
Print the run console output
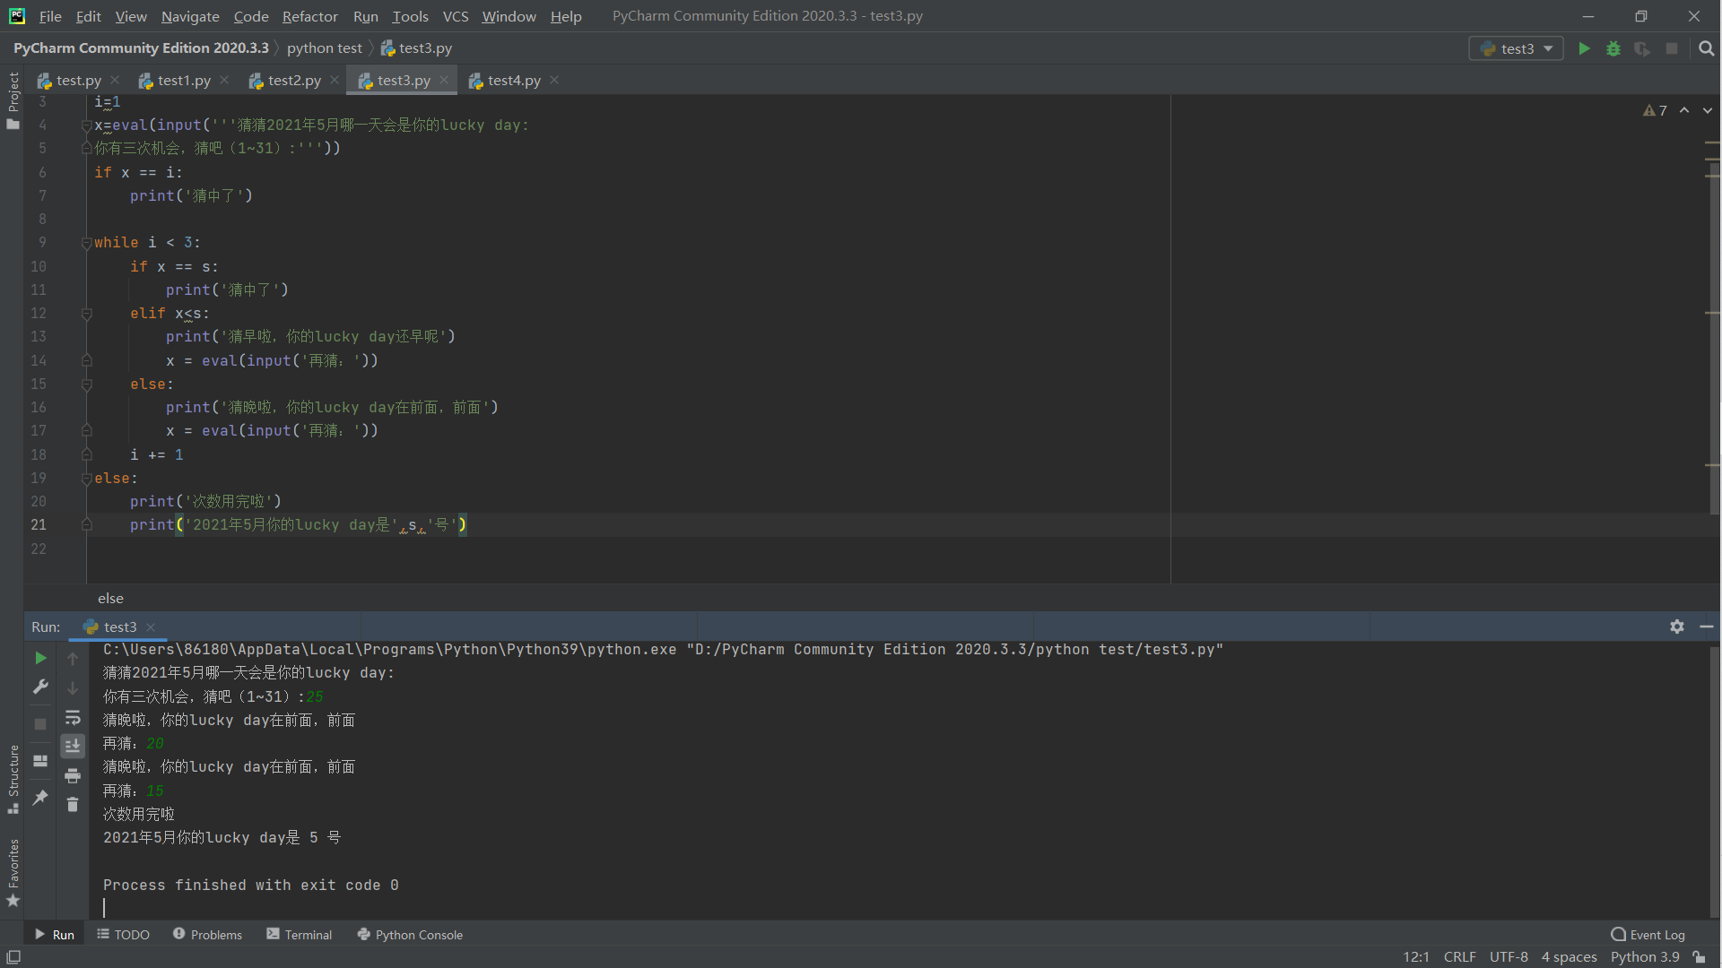[73, 775]
